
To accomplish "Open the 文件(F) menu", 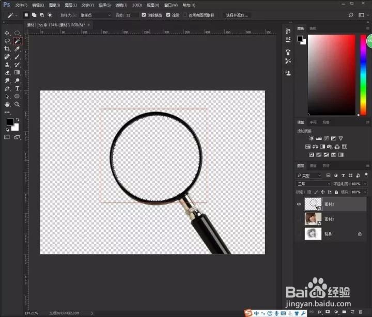I will pos(21,5).
